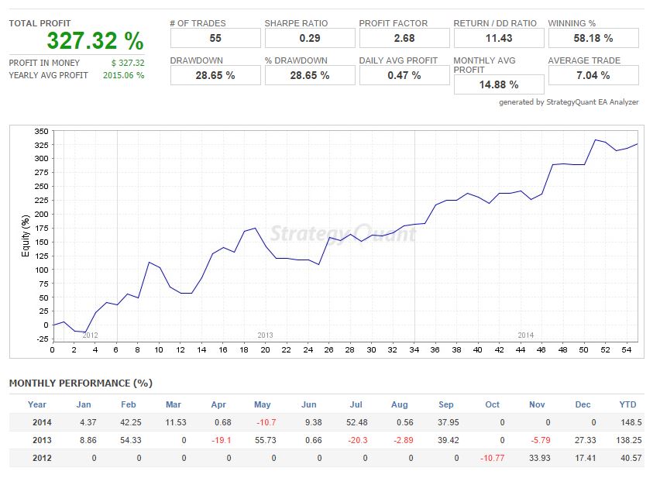The width and height of the screenshot is (660, 478).
Task: Click 2013 February value 54.33
Action: [x=131, y=441]
